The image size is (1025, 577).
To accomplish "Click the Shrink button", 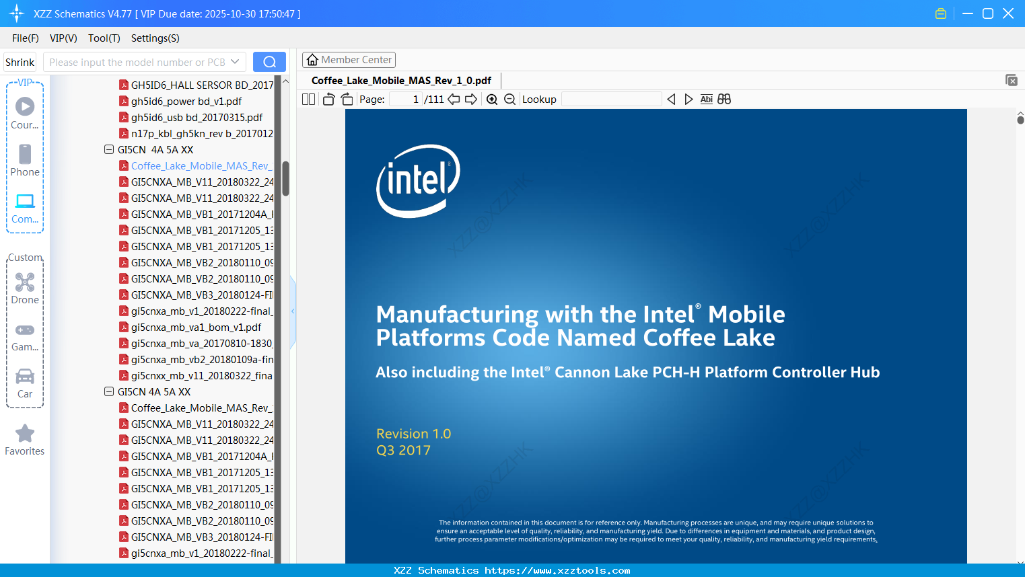I will [20, 62].
